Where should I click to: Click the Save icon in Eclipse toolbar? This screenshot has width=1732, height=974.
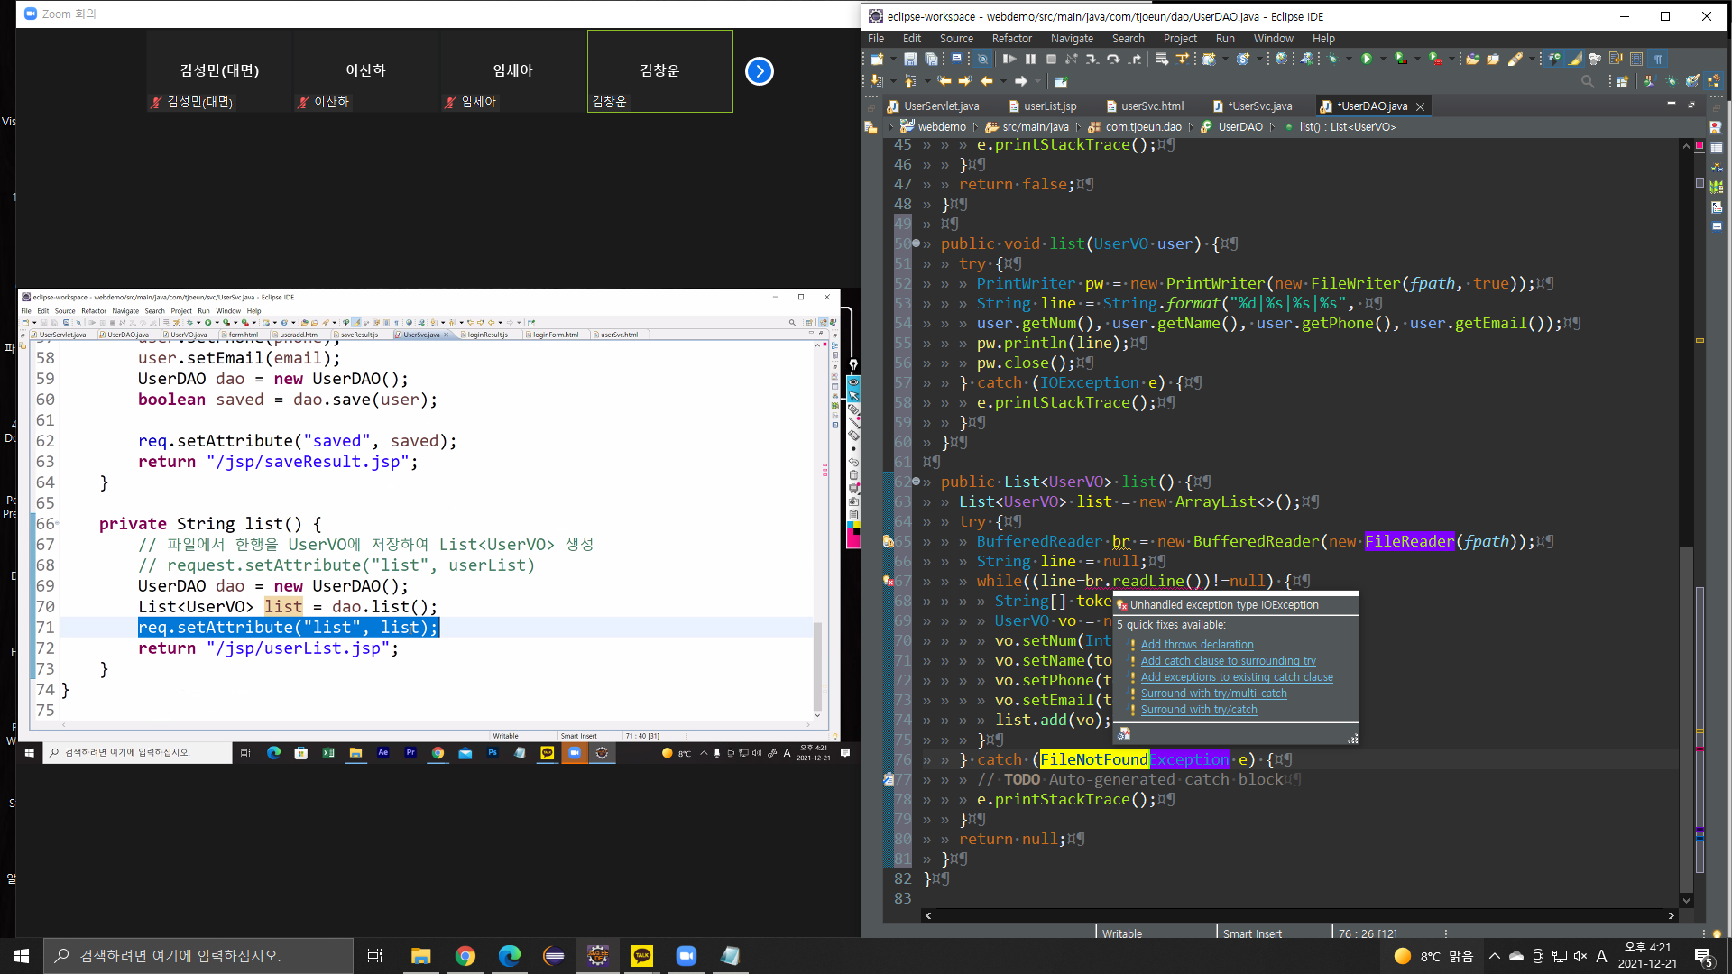pyautogui.click(x=909, y=59)
